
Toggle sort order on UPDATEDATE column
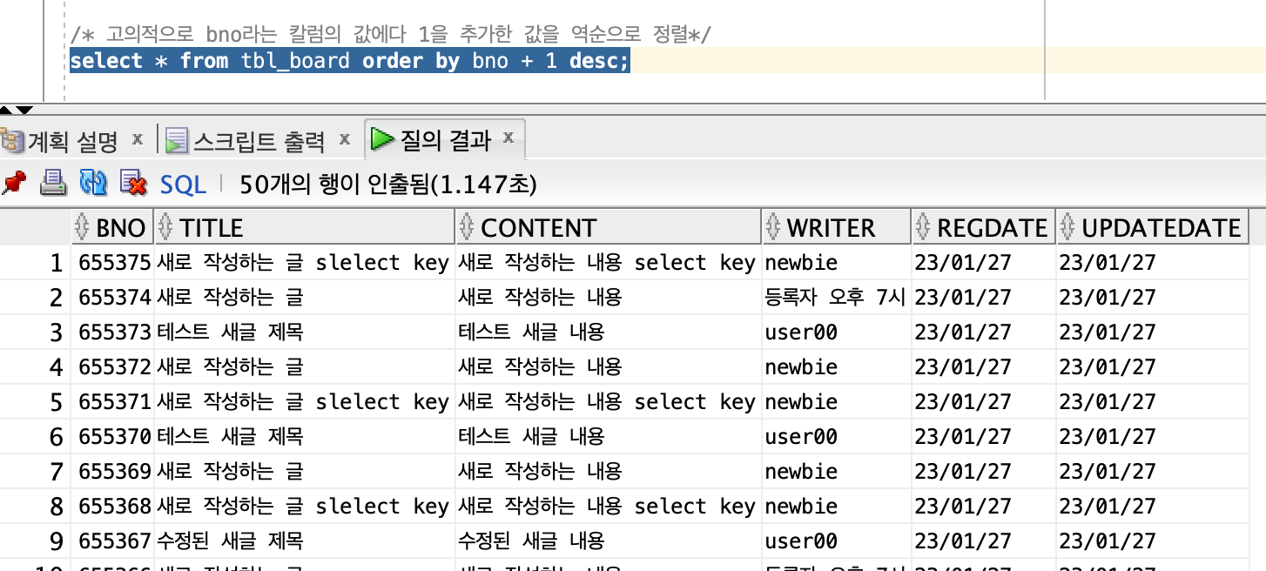click(x=1063, y=227)
